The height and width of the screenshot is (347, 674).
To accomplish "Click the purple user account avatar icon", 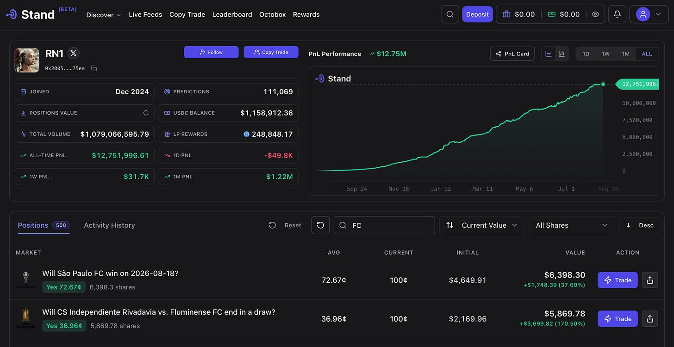I will pos(643,14).
